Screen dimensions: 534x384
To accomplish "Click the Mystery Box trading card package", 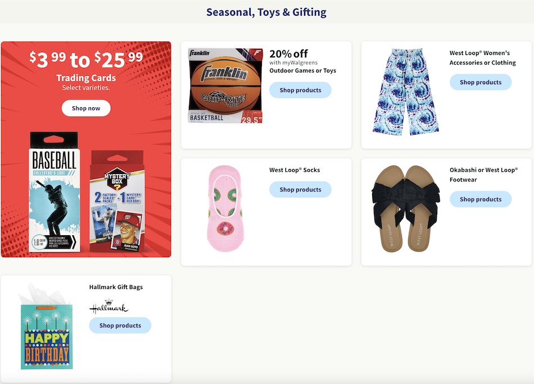I will [117, 201].
